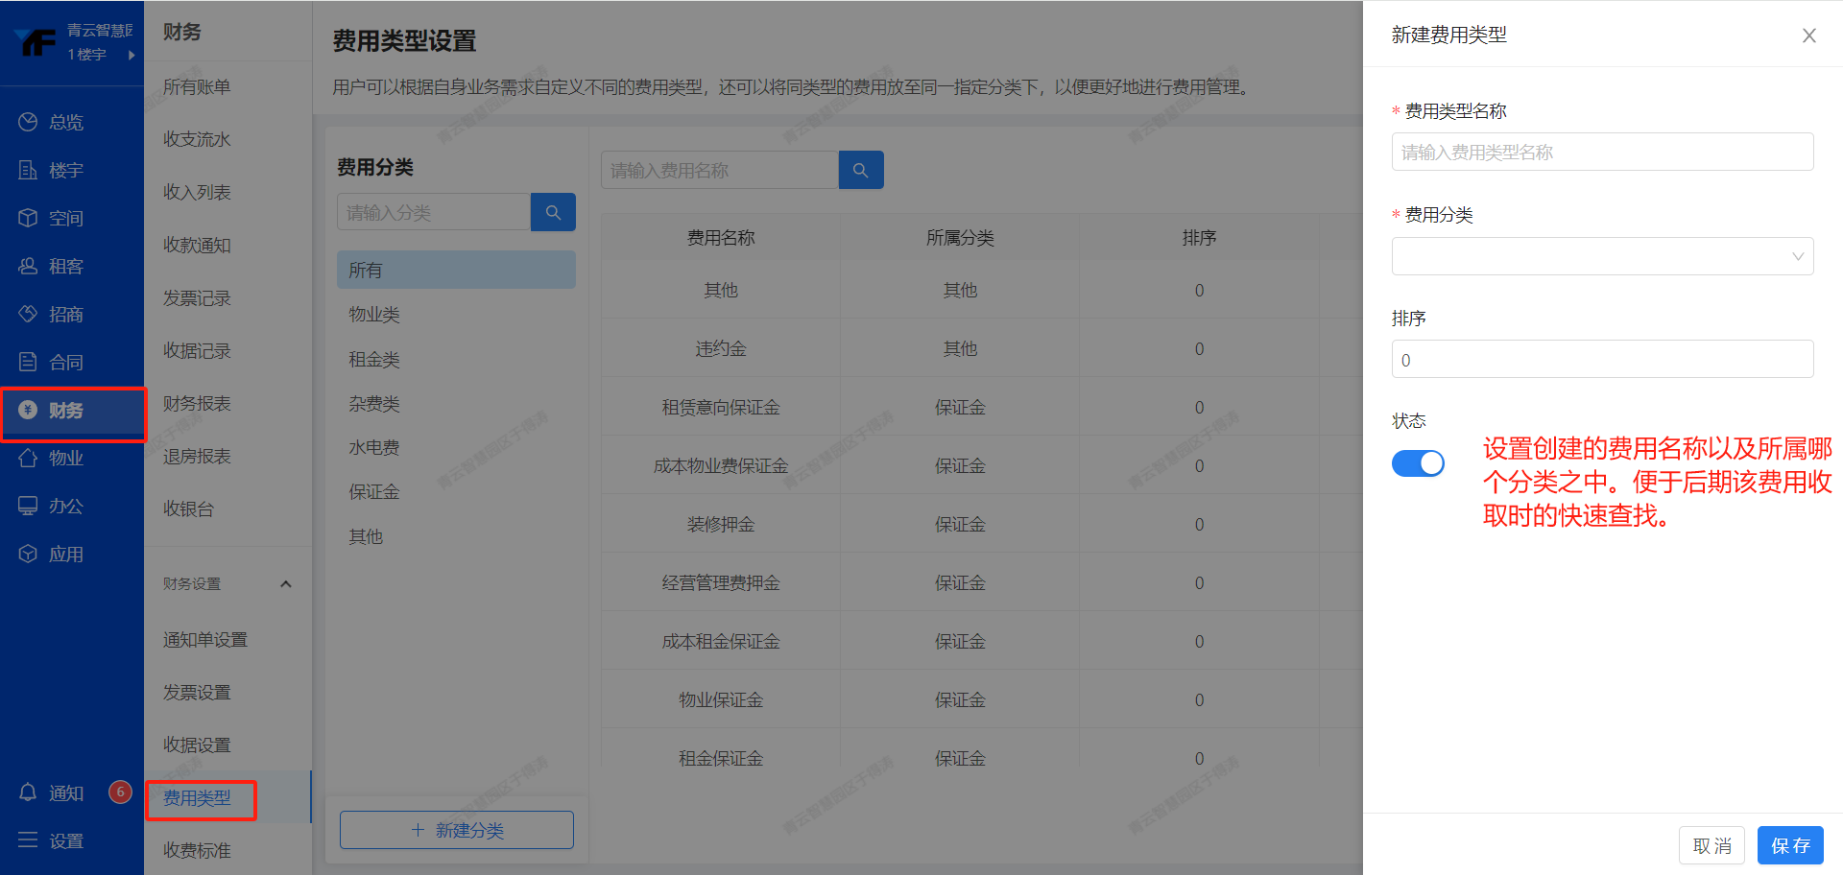Search categories with the 请输入分类 magnifier button
This screenshot has height=875, width=1843.
pos(553,212)
